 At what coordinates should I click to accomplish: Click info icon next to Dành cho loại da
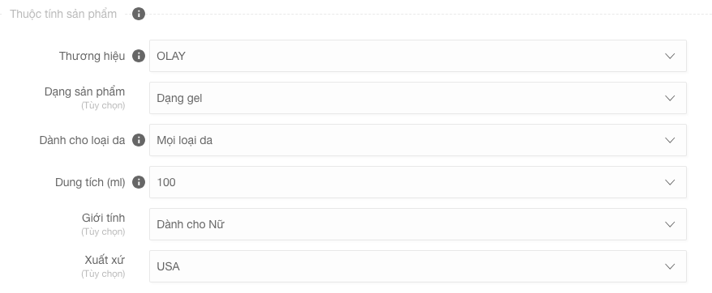139,140
